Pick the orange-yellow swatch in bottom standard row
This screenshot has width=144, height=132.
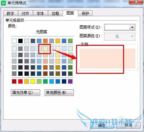pos(26,81)
